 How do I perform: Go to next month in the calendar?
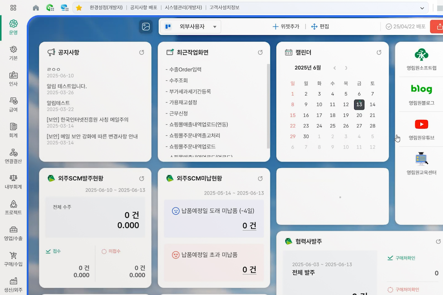point(346,68)
